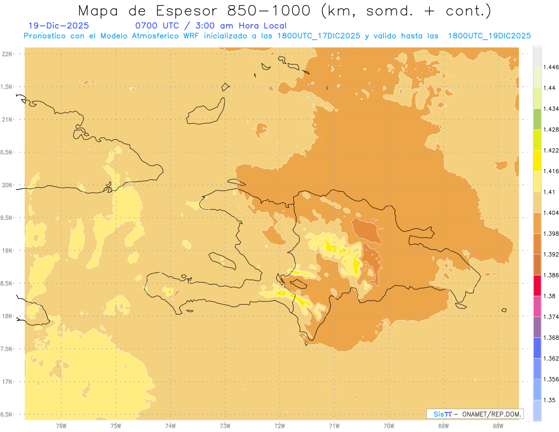Click the bright yellow swatch between 1.416 and 1.422

pos(537,160)
